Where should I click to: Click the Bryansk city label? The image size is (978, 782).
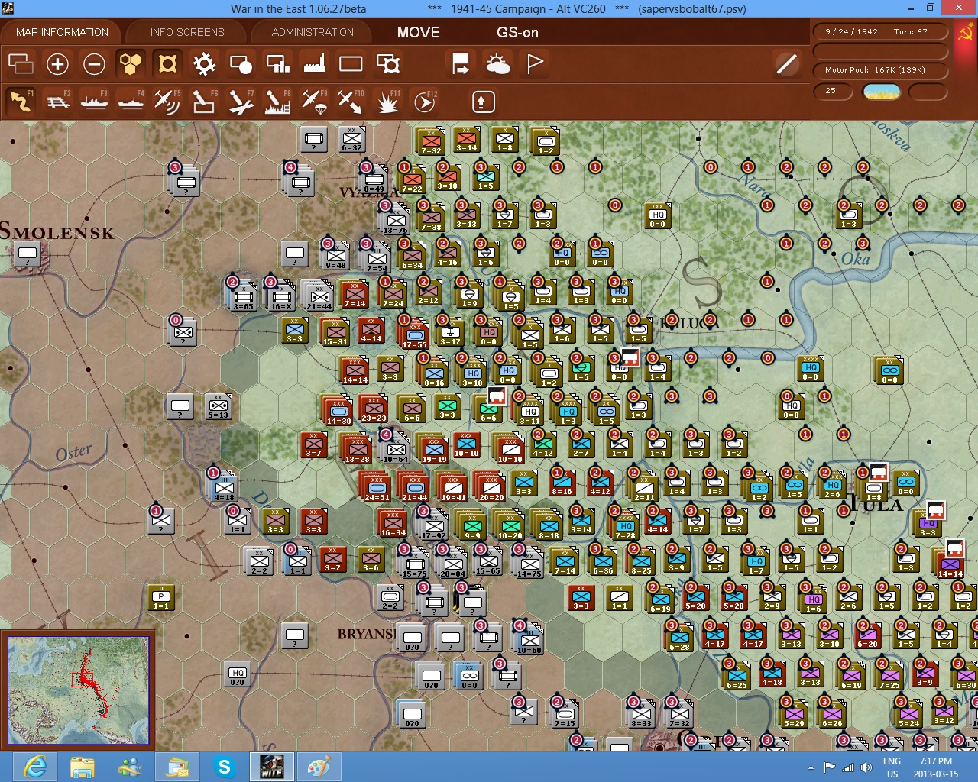[367, 634]
